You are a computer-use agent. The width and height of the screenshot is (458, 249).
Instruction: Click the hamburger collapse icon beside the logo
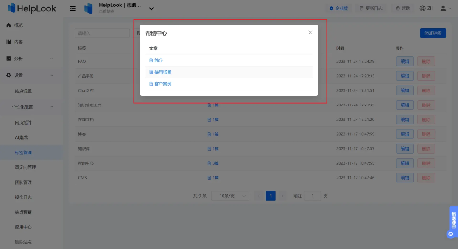72,8
